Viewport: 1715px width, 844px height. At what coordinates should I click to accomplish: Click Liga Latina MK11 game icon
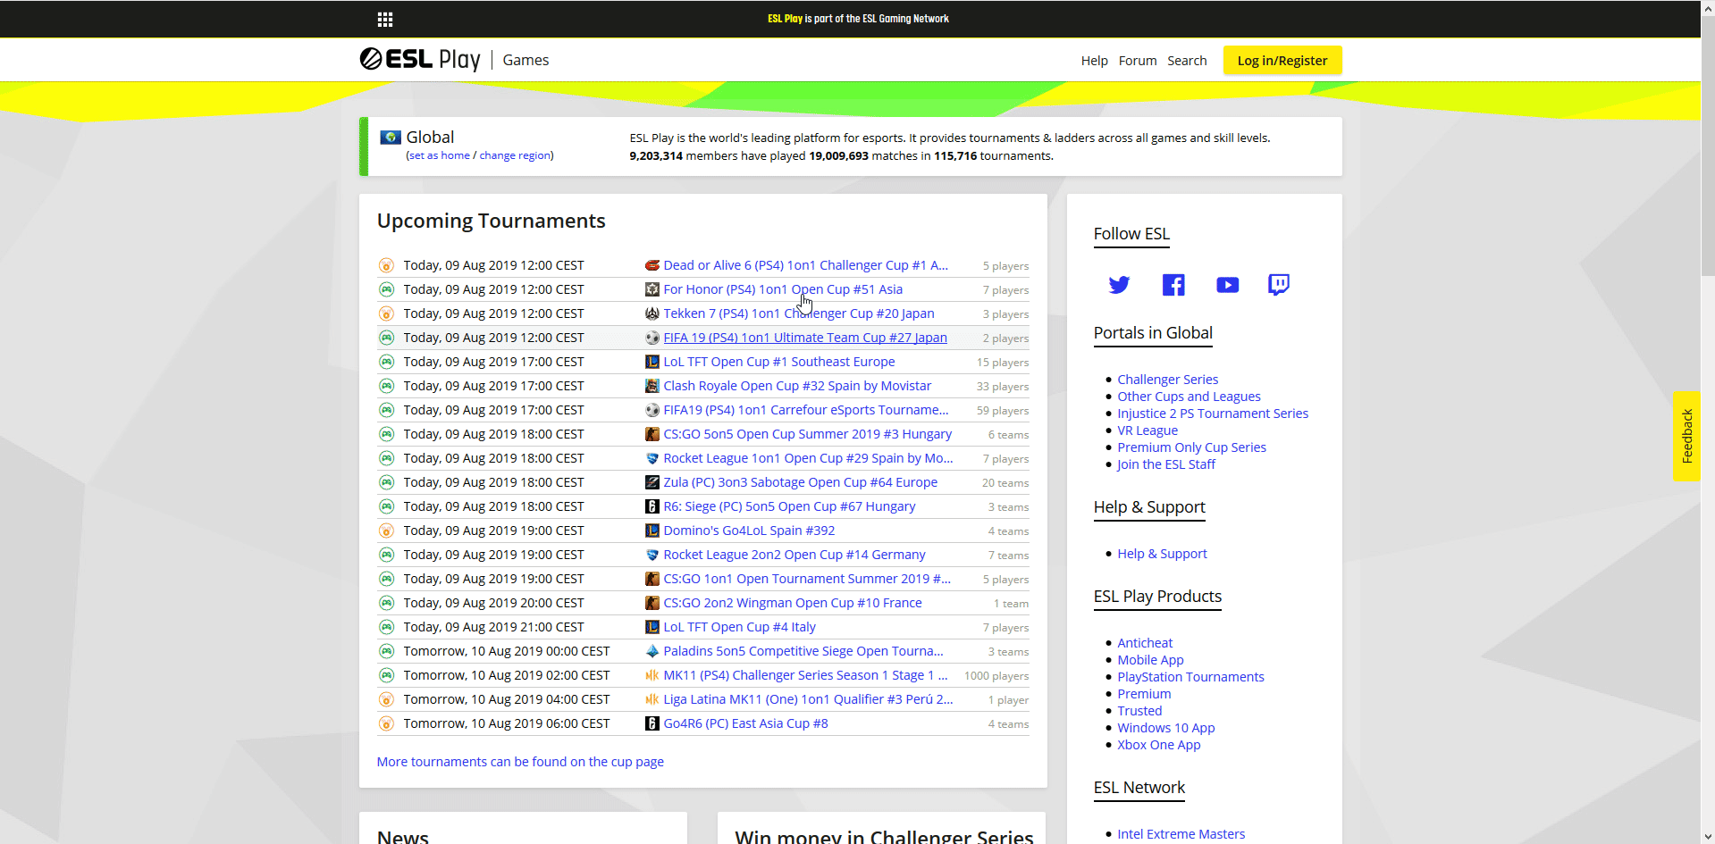(x=652, y=699)
